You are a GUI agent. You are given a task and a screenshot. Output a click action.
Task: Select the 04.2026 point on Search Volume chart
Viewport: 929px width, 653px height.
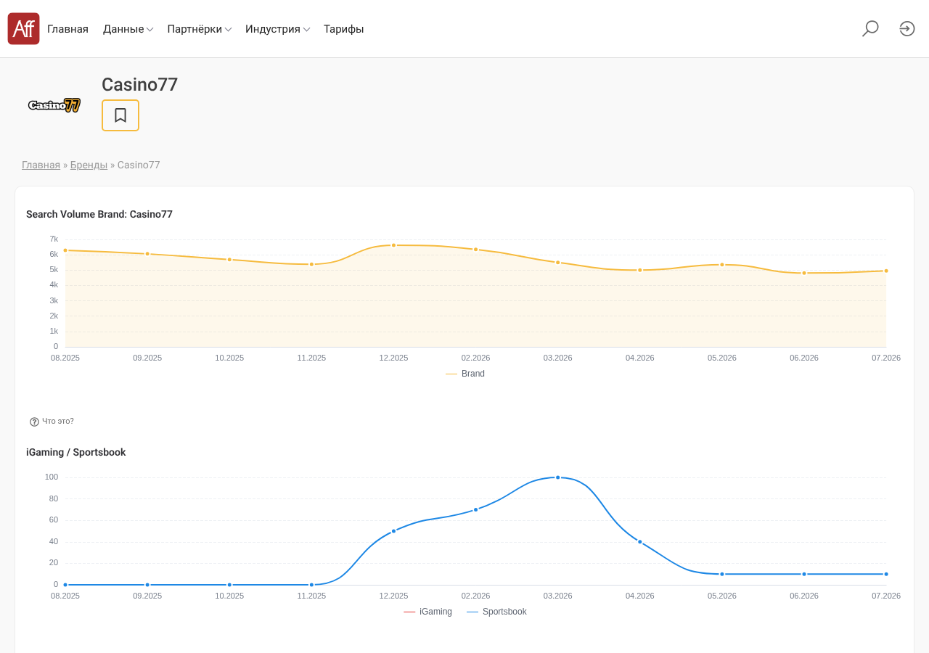click(640, 270)
